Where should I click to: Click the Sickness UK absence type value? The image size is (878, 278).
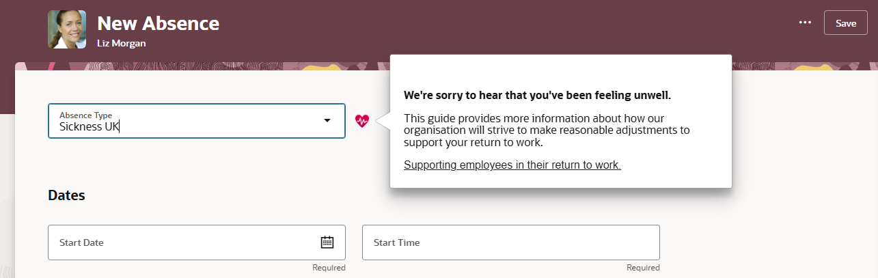pyautogui.click(x=90, y=126)
